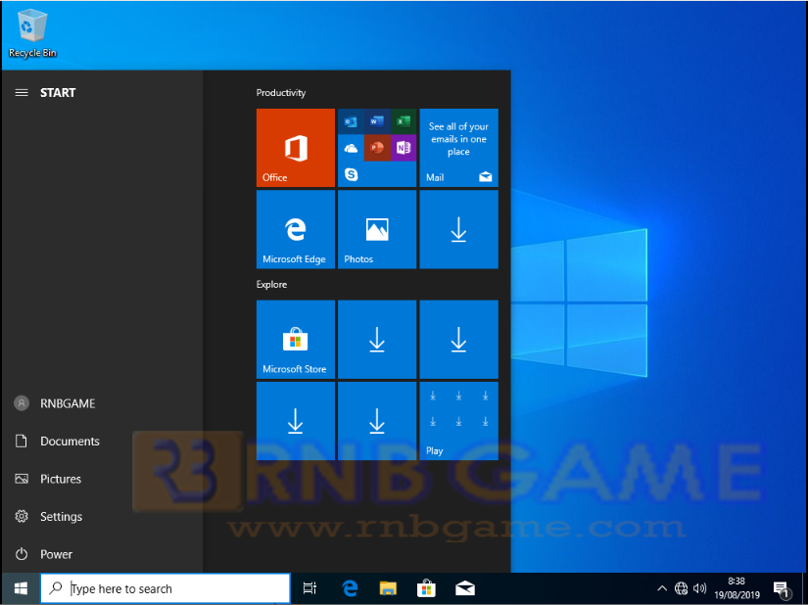Launch Outlook from the Office apps tile
Viewport: 808px width, 605px height.
(x=351, y=121)
